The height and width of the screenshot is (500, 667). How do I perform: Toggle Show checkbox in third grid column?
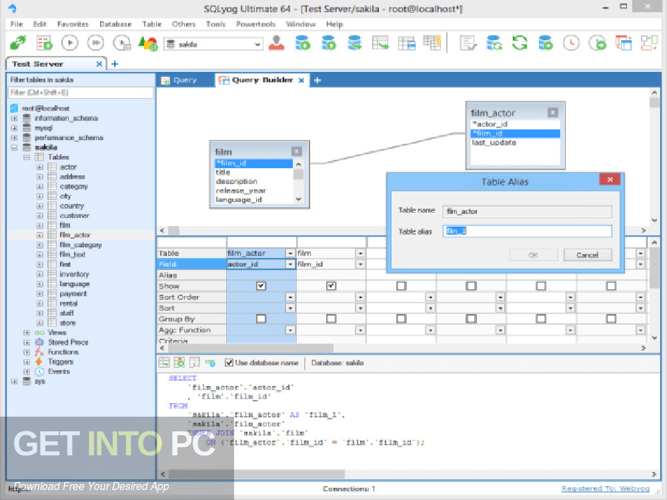pos(401,286)
